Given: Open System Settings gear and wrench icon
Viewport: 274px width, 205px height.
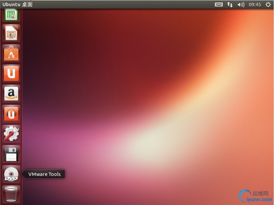Looking at the screenshot, I should point(11,134).
